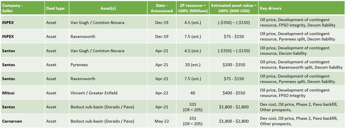
Task: Select Carnarvon's "Bedout sub-basin (Dorado / Pavo)" asset cell
Action: 102,121
